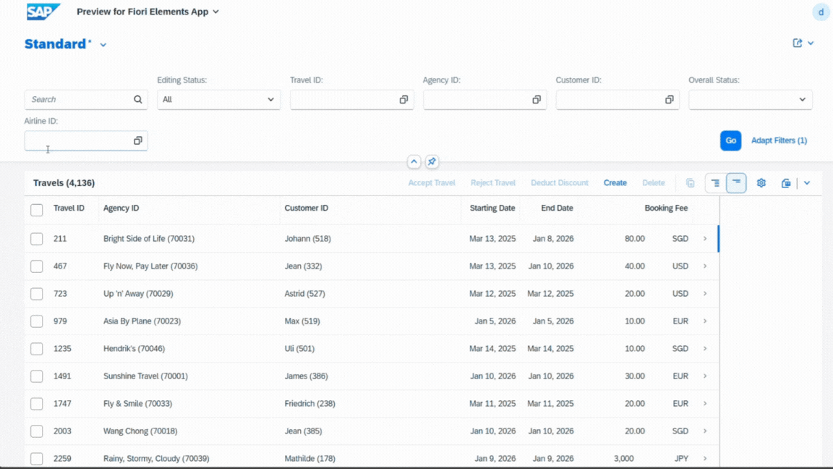833x469 pixels.
Task: Click the Travel ID column header
Action: [x=69, y=208]
